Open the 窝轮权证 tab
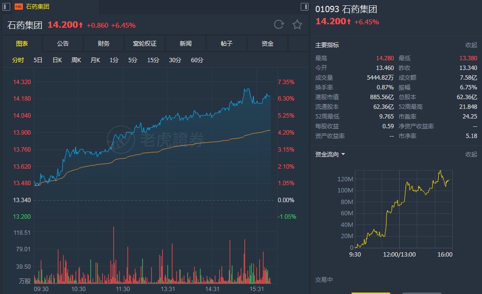This screenshot has height=294, width=482. [x=144, y=44]
